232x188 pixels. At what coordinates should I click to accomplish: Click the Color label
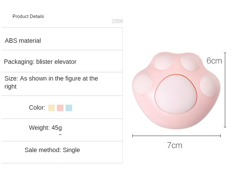click(37, 108)
